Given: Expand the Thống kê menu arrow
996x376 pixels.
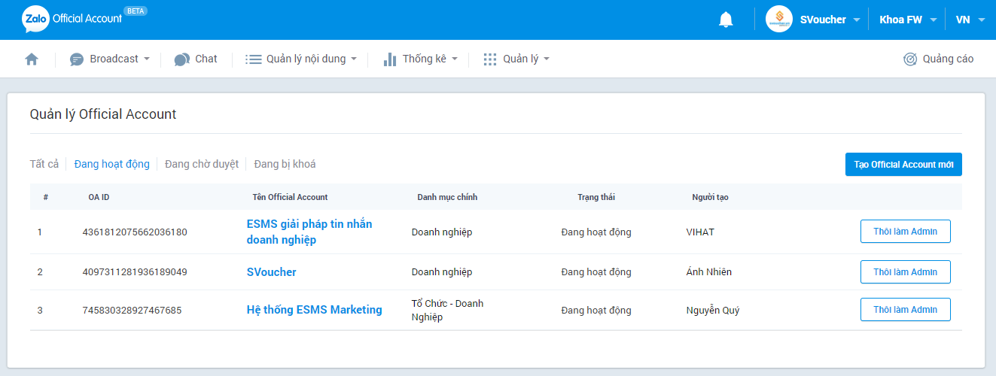Looking at the screenshot, I should (x=455, y=59).
